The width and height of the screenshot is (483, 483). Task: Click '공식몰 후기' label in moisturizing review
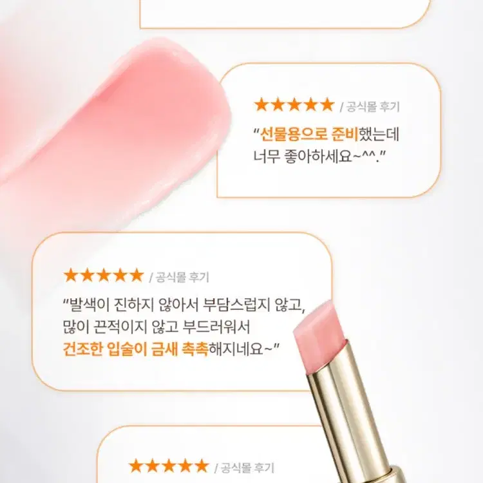pyautogui.click(x=182, y=277)
